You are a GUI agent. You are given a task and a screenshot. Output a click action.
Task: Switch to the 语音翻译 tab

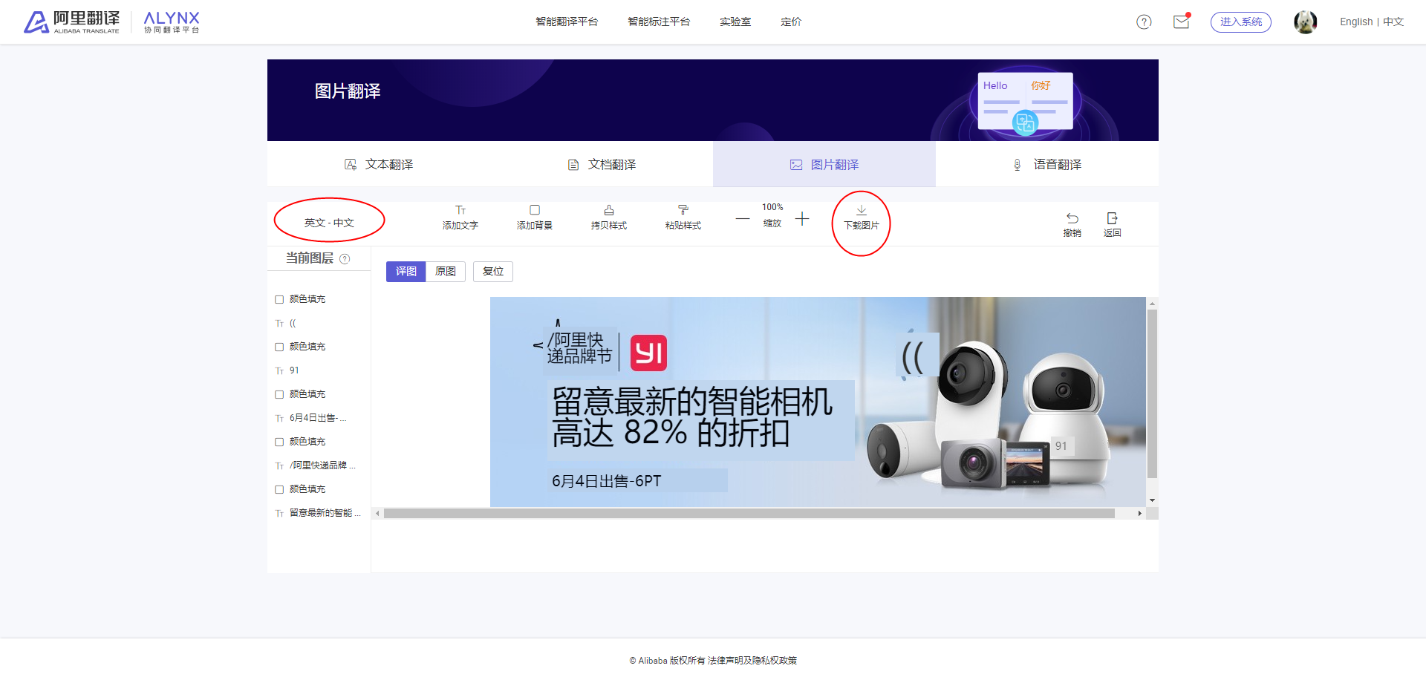click(1047, 164)
